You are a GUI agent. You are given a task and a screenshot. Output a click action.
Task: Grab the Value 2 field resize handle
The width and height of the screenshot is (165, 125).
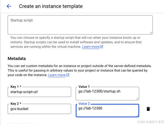[137, 115]
